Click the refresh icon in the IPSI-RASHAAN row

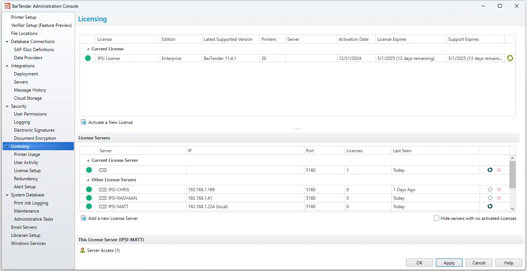(x=490, y=198)
